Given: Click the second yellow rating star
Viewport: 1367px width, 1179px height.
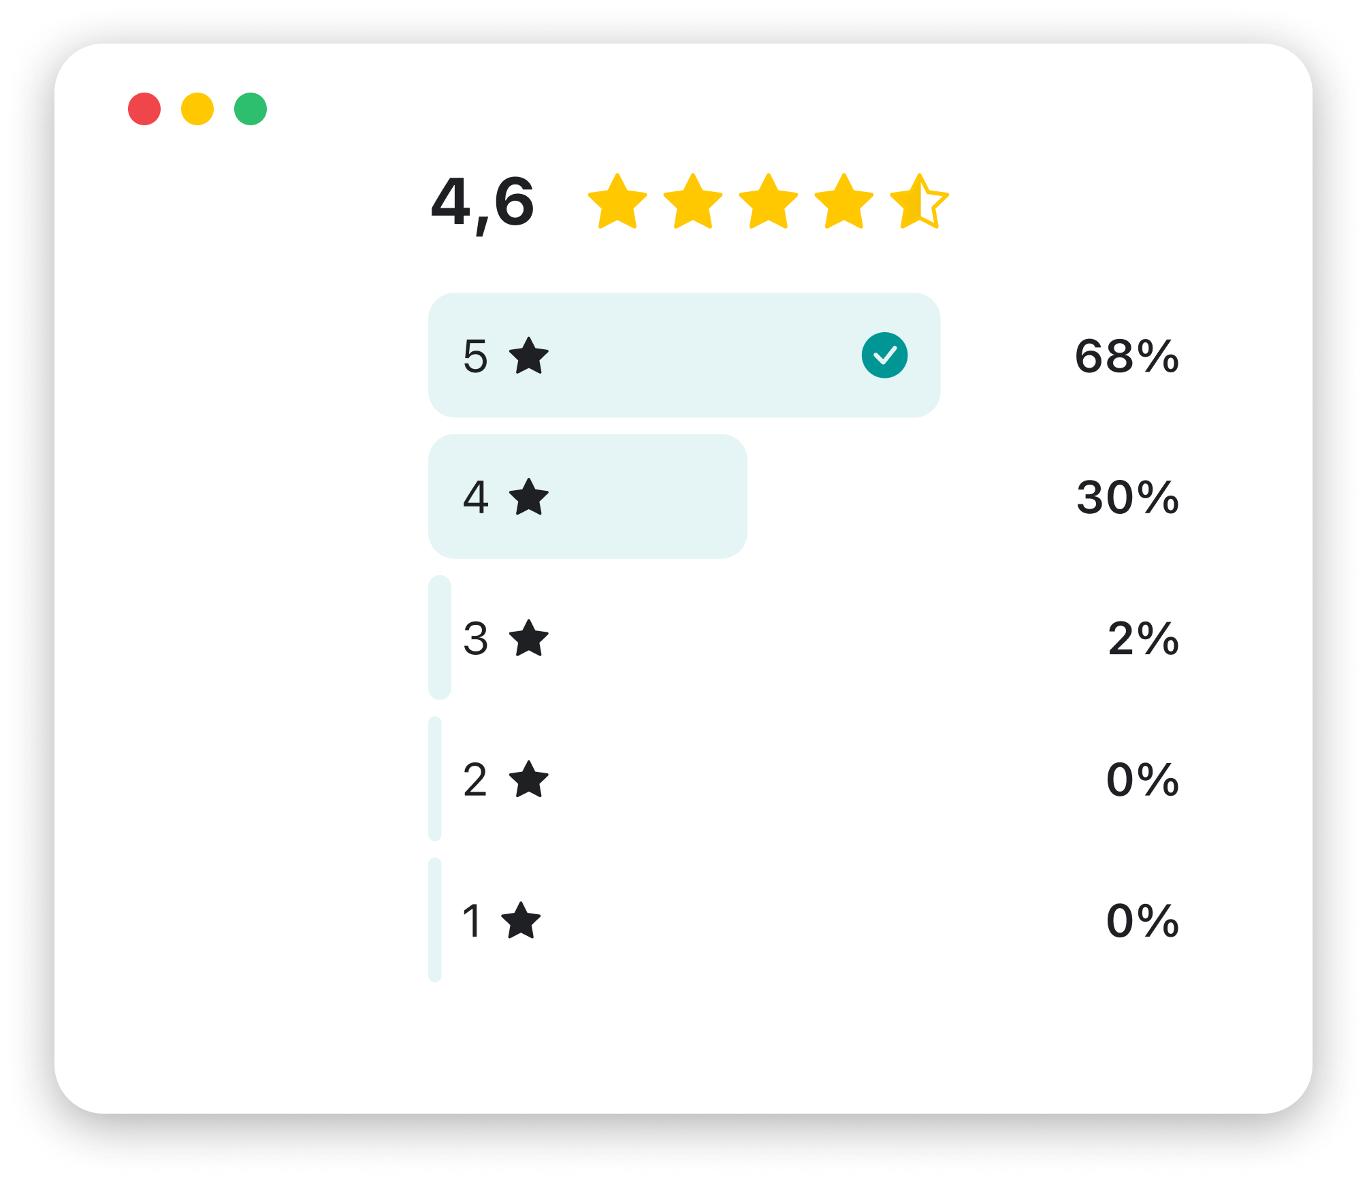Looking at the screenshot, I should click(x=692, y=202).
